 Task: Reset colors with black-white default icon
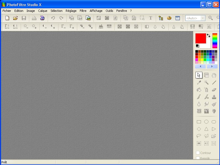tap(197, 46)
